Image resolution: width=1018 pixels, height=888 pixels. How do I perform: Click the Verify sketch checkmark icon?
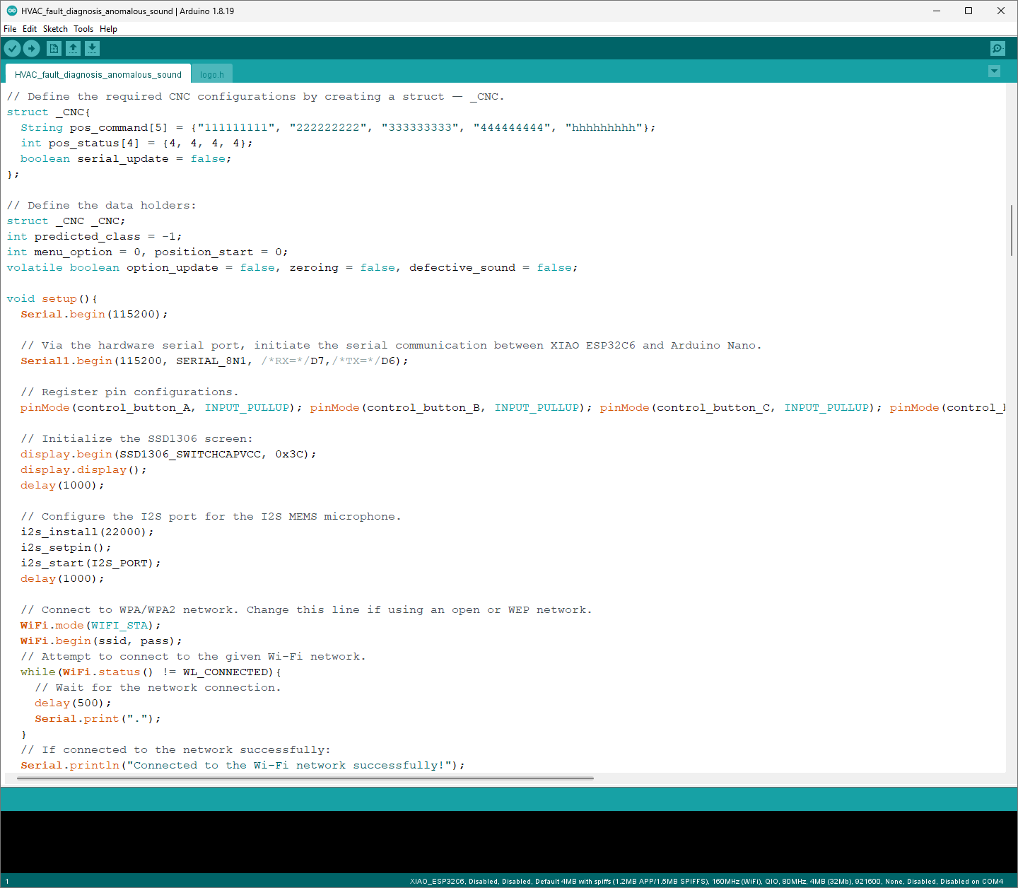(x=13, y=48)
